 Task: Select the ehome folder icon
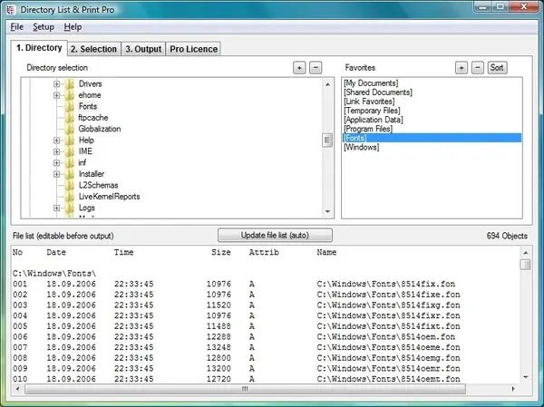[x=70, y=95]
